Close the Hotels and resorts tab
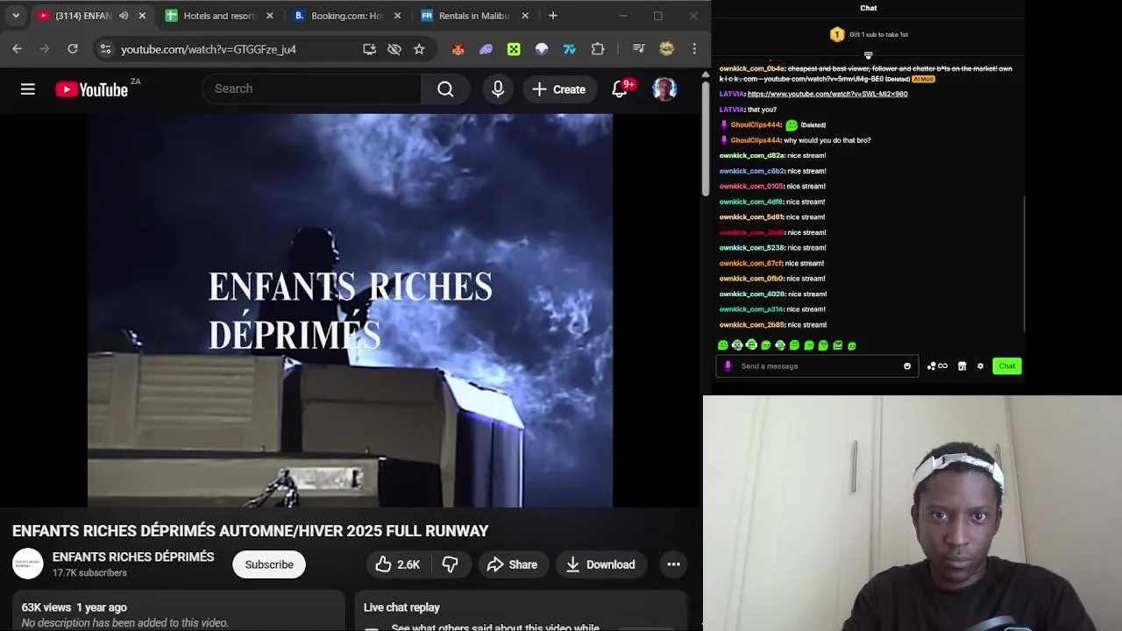The image size is (1122, 631). tap(270, 16)
